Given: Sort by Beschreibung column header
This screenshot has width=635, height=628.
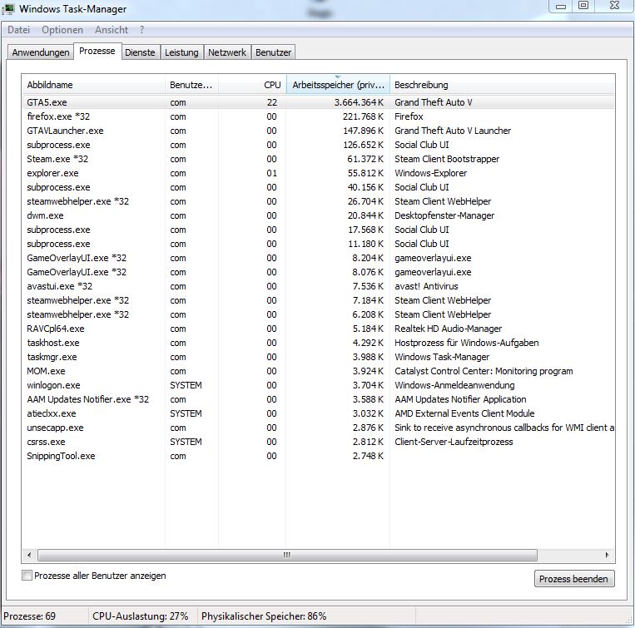Looking at the screenshot, I should (x=502, y=85).
